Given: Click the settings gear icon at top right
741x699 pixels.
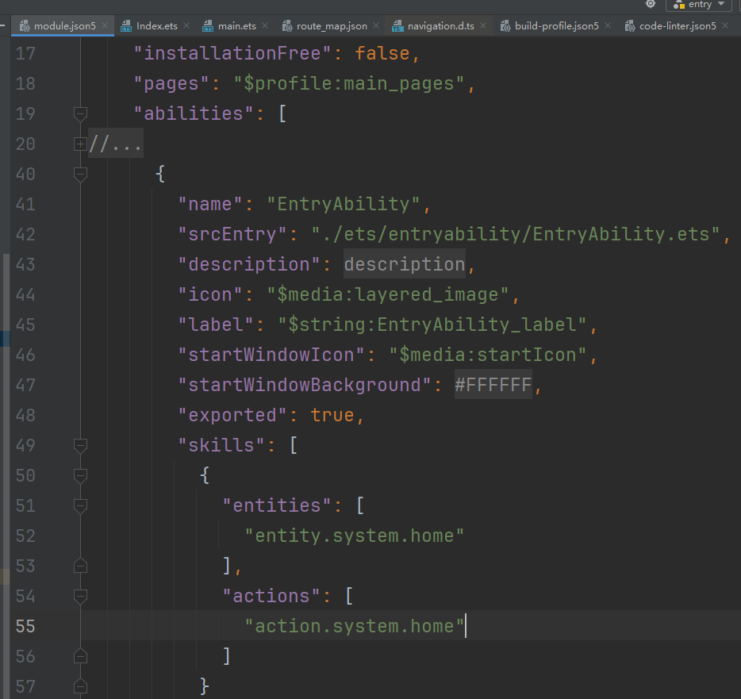Looking at the screenshot, I should pyautogui.click(x=651, y=4).
